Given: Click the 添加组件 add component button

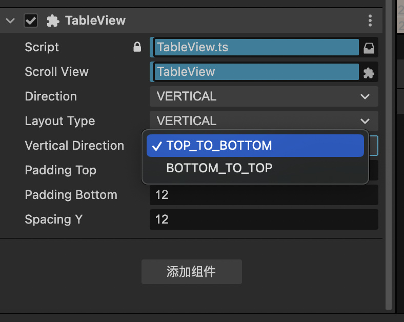Looking at the screenshot, I should click(191, 272).
